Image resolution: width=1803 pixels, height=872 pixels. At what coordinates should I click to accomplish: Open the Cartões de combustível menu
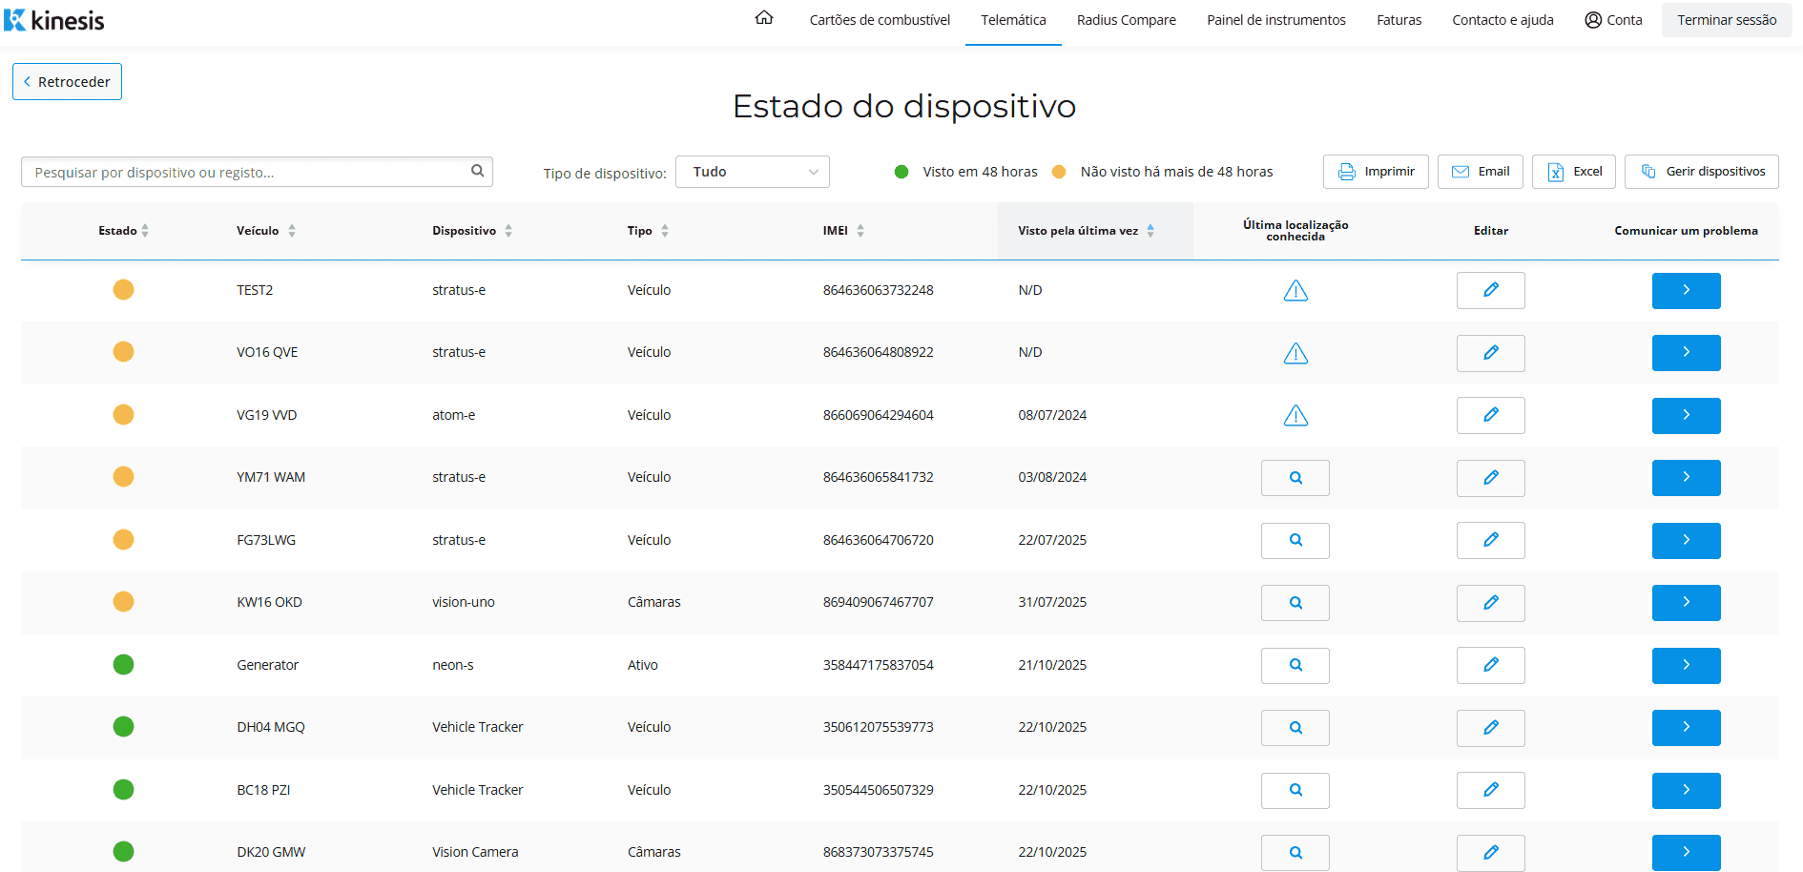pyautogui.click(x=879, y=20)
